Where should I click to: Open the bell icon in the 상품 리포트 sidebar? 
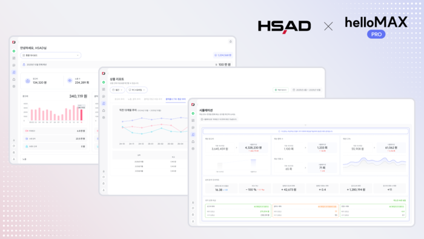pyautogui.click(x=104, y=110)
